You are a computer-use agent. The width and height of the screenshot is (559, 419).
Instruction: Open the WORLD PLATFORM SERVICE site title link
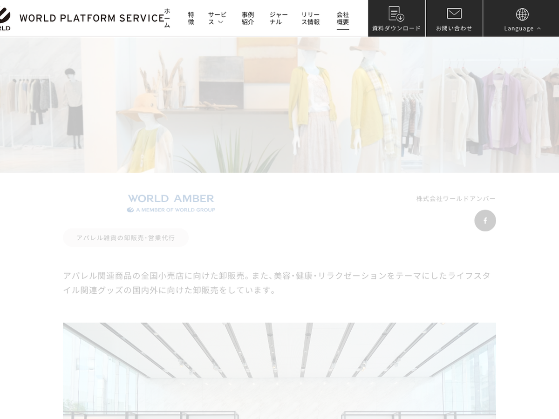(x=91, y=18)
